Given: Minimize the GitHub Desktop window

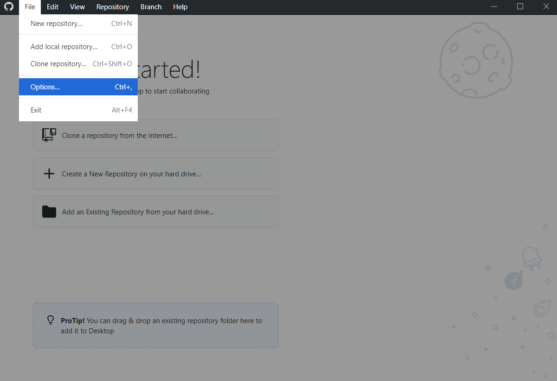Looking at the screenshot, I should coord(494,7).
